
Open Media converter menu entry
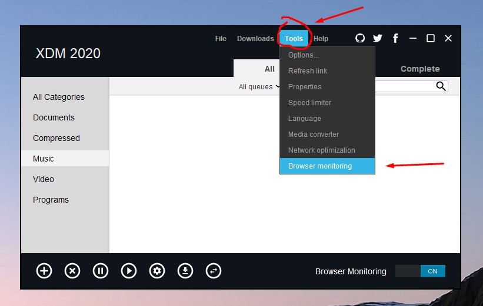point(327,134)
